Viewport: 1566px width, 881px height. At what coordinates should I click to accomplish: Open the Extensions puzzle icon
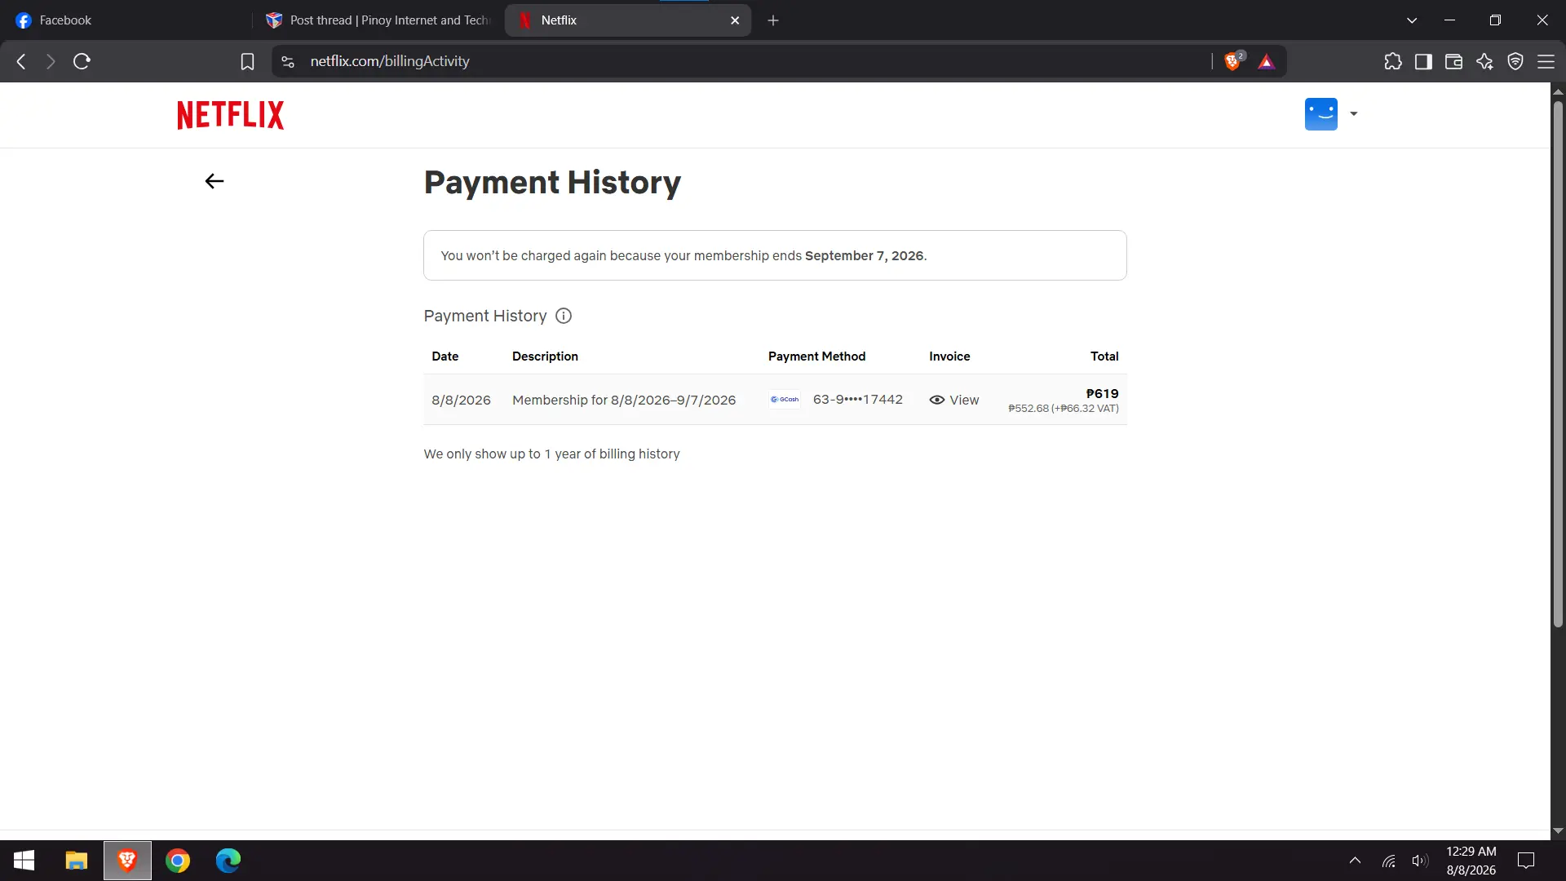[1393, 61]
